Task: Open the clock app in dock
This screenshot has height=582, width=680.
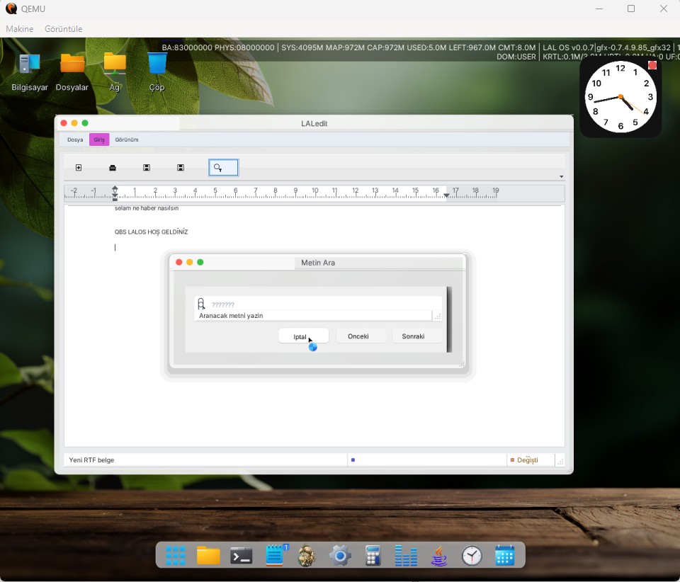Action: click(x=472, y=556)
